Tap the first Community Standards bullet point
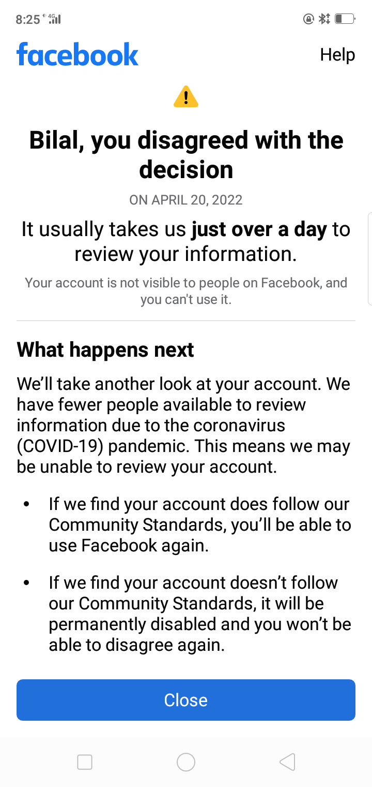372x787 pixels. coord(198,524)
